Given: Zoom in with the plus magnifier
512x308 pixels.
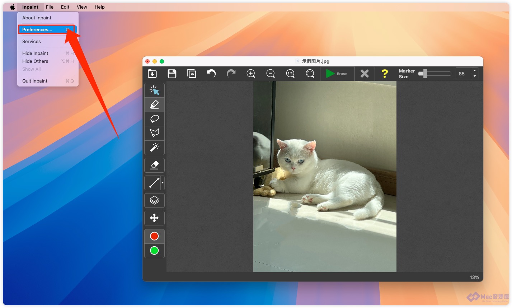Looking at the screenshot, I should tap(251, 74).
